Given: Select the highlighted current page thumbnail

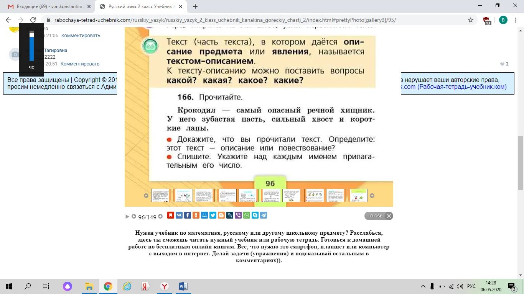Looking at the screenshot, I should pos(270,195).
